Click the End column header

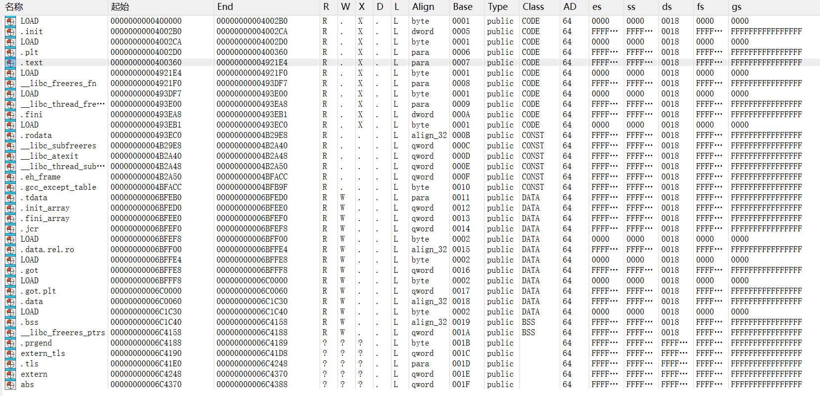click(x=225, y=7)
